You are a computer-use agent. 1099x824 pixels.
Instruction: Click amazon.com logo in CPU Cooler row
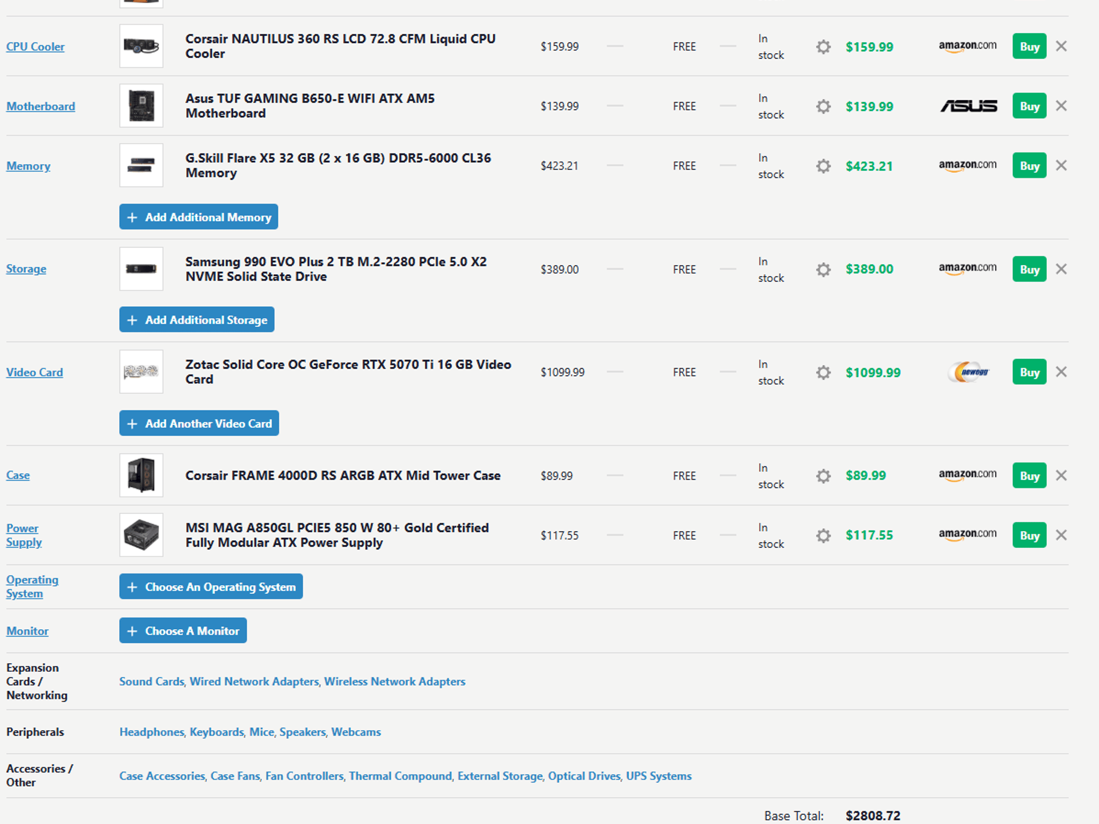(968, 46)
